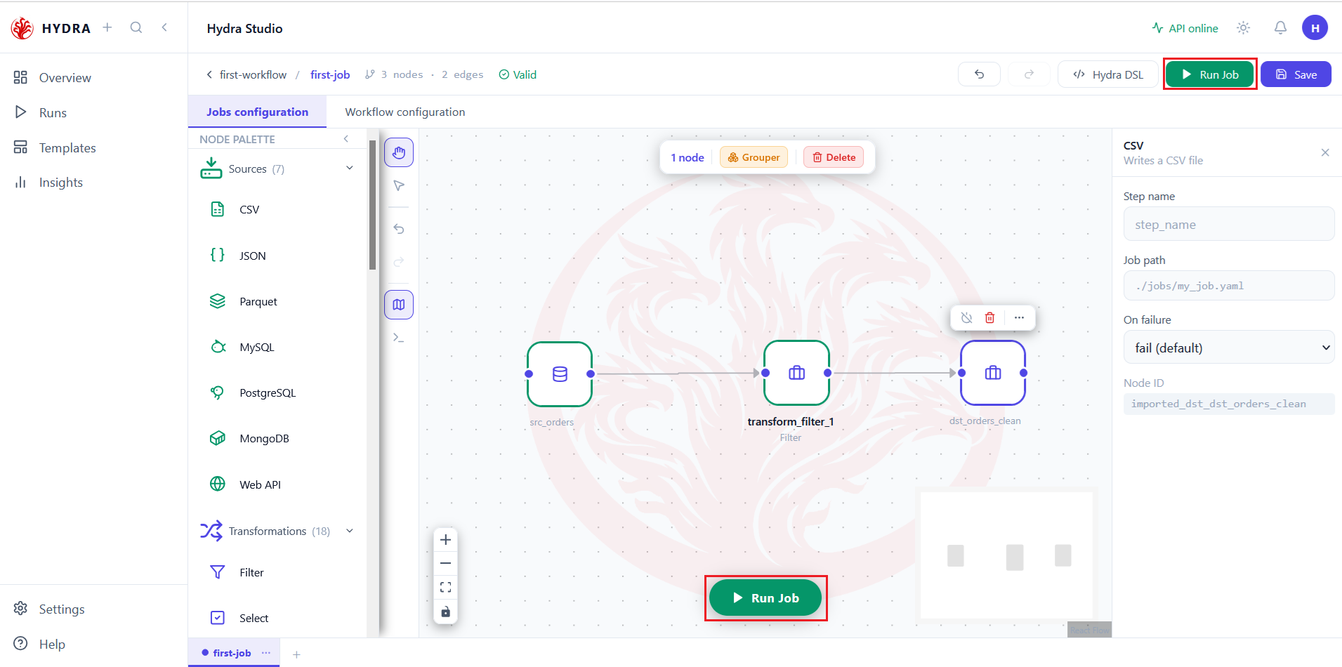Click canvas toolbar undo icon
Viewport: 1342px width, 667px height.
coord(399,229)
